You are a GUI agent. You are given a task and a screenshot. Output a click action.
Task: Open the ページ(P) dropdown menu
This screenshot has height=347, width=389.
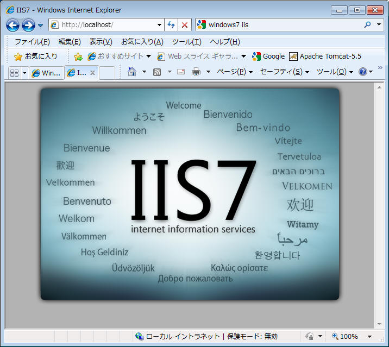coord(235,72)
